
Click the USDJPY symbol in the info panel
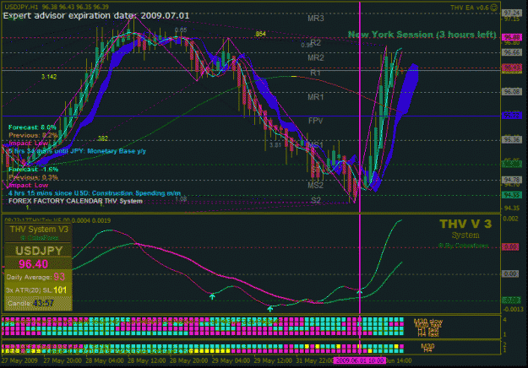click(x=39, y=251)
